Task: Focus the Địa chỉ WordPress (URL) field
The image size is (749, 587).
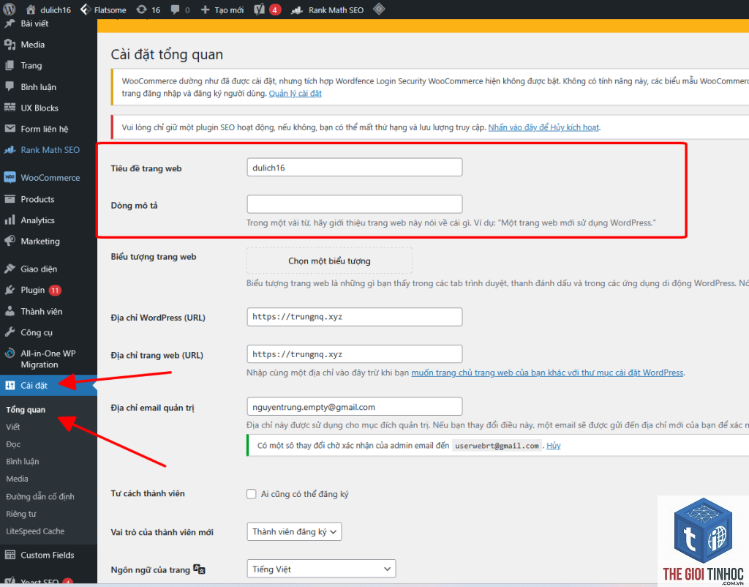Action: click(355, 317)
